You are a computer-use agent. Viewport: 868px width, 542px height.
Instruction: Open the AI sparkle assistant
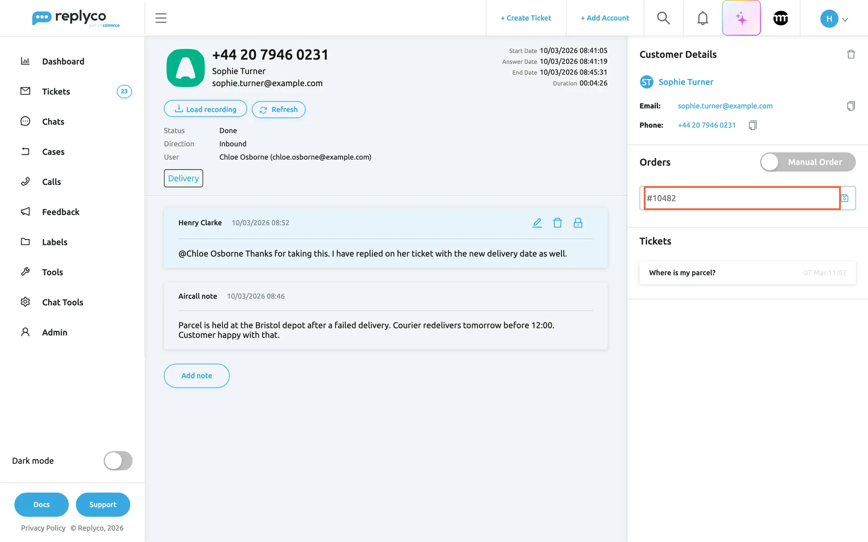point(741,18)
